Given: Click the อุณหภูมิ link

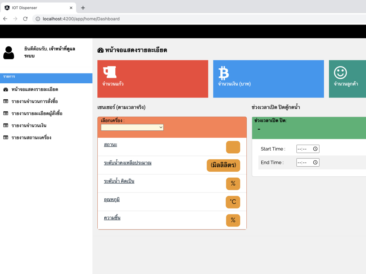Looking at the screenshot, I should pyautogui.click(x=112, y=199).
